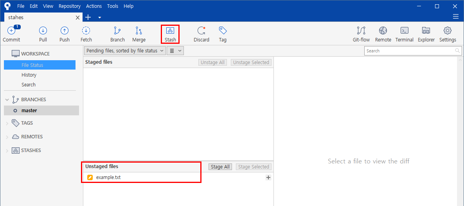The image size is (464, 206).
Task: Click the modified icon beside example.txt
Action: [x=90, y=177]
